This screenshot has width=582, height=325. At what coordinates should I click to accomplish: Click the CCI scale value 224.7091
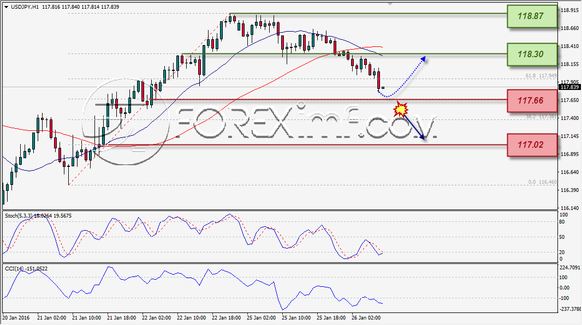pos(570,267)
